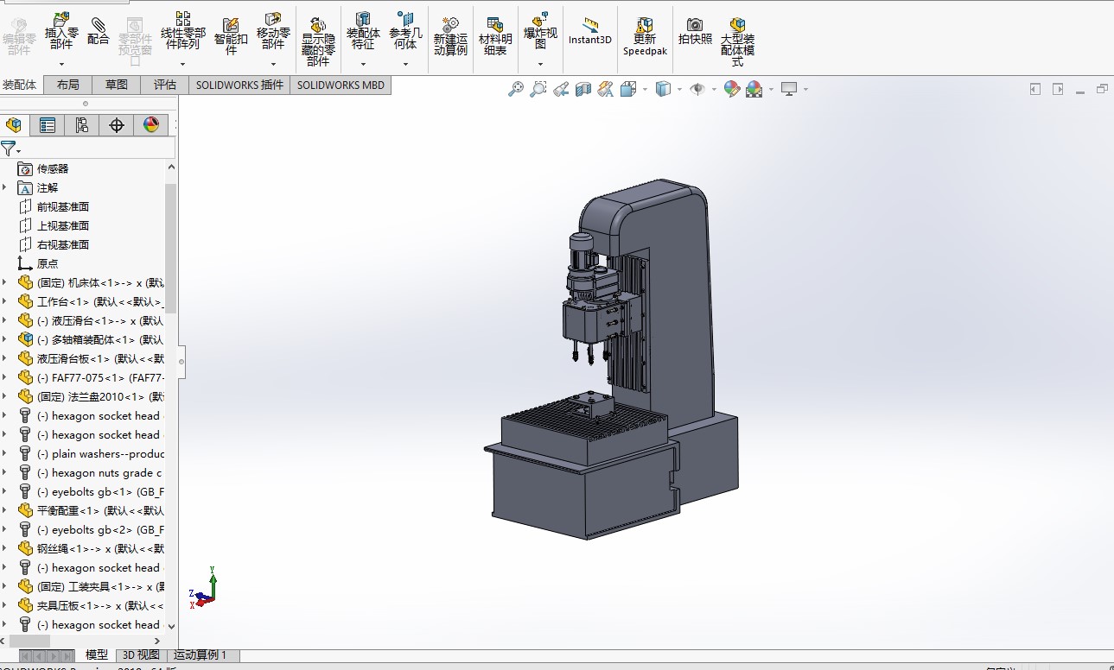Switch to the 布局 tab
1114x670 pixels.
(68, 85)
